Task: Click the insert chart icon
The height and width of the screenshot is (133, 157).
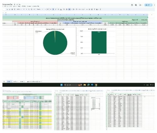Action: coord(92,9)
